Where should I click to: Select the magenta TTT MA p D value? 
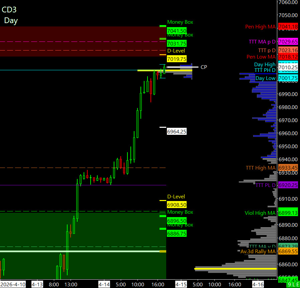point(288,42)
